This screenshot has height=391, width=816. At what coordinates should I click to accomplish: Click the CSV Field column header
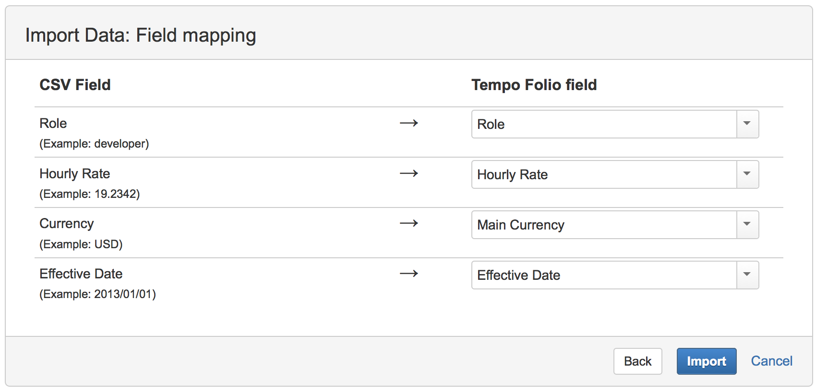click(x=75, y=85)
